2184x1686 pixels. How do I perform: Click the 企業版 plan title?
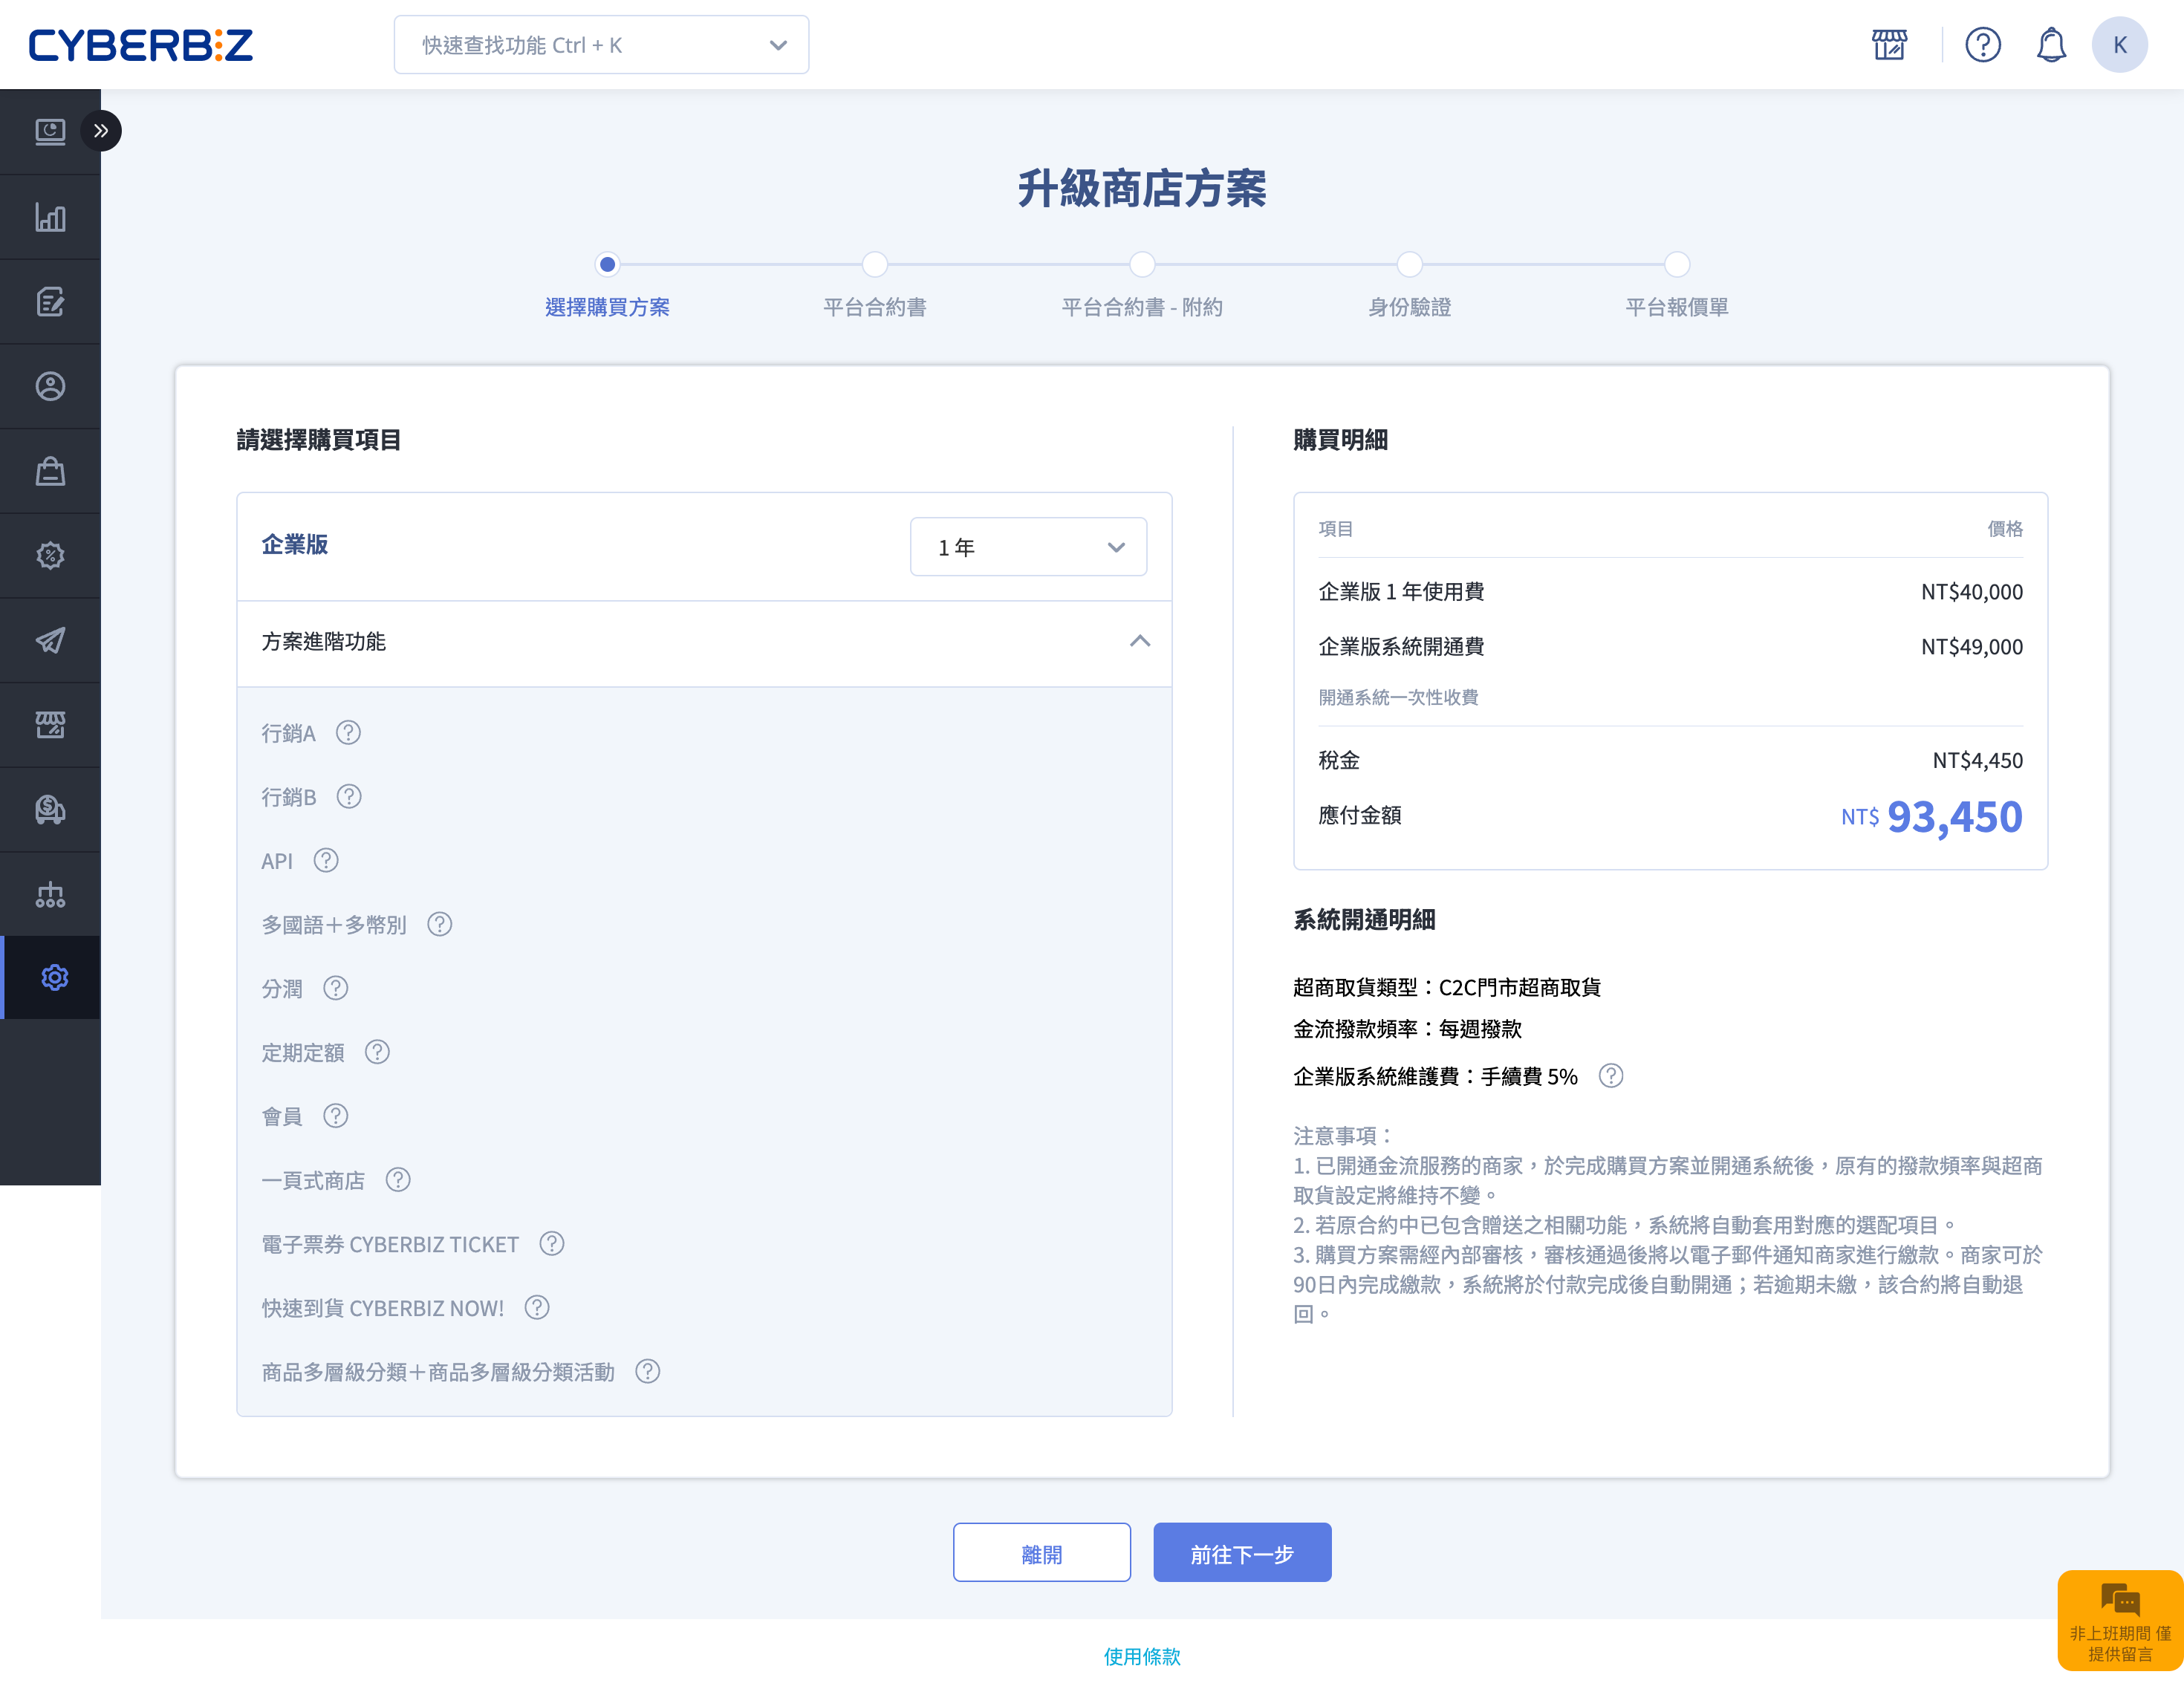pos(294,545)
